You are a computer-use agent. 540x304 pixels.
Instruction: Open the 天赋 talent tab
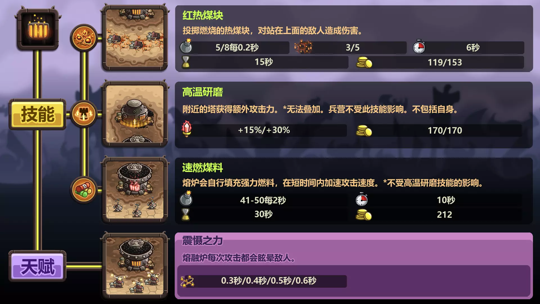tap(38, 266)
